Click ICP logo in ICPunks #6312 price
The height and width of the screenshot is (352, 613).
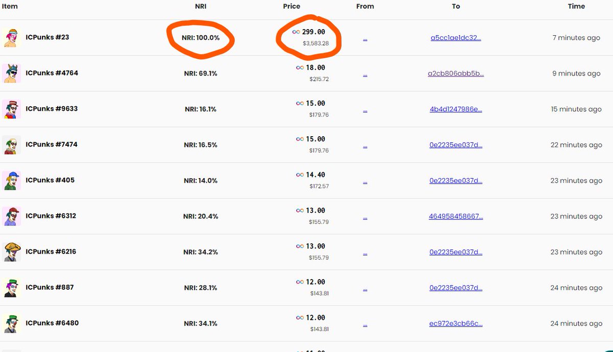pos(300,211)
